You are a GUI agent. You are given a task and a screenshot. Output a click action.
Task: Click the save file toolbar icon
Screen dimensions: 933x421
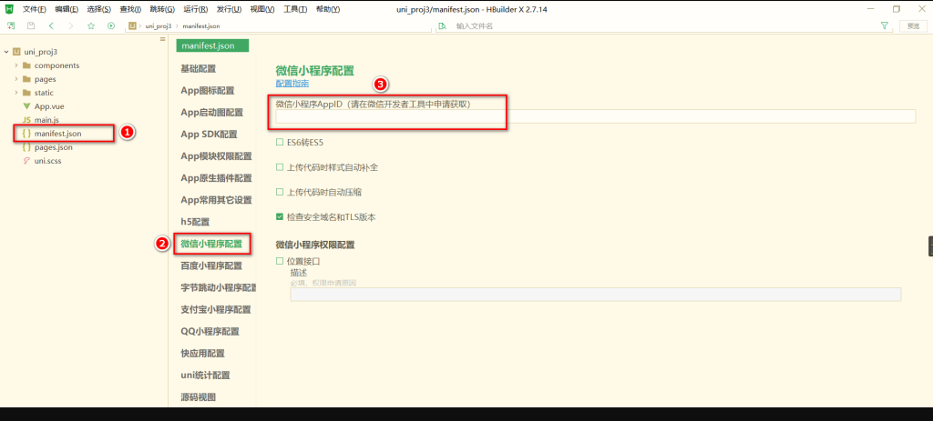[x=31, y=26]
